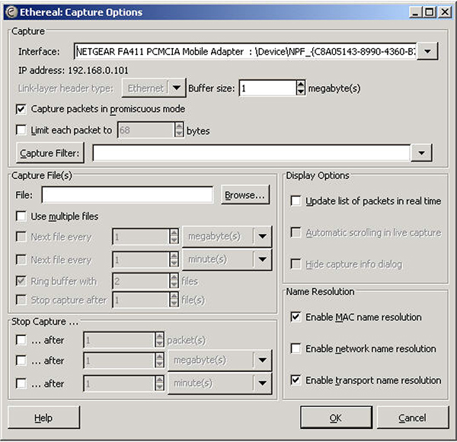Close the Capture Options window
The image size is (457, 442).
445,12
